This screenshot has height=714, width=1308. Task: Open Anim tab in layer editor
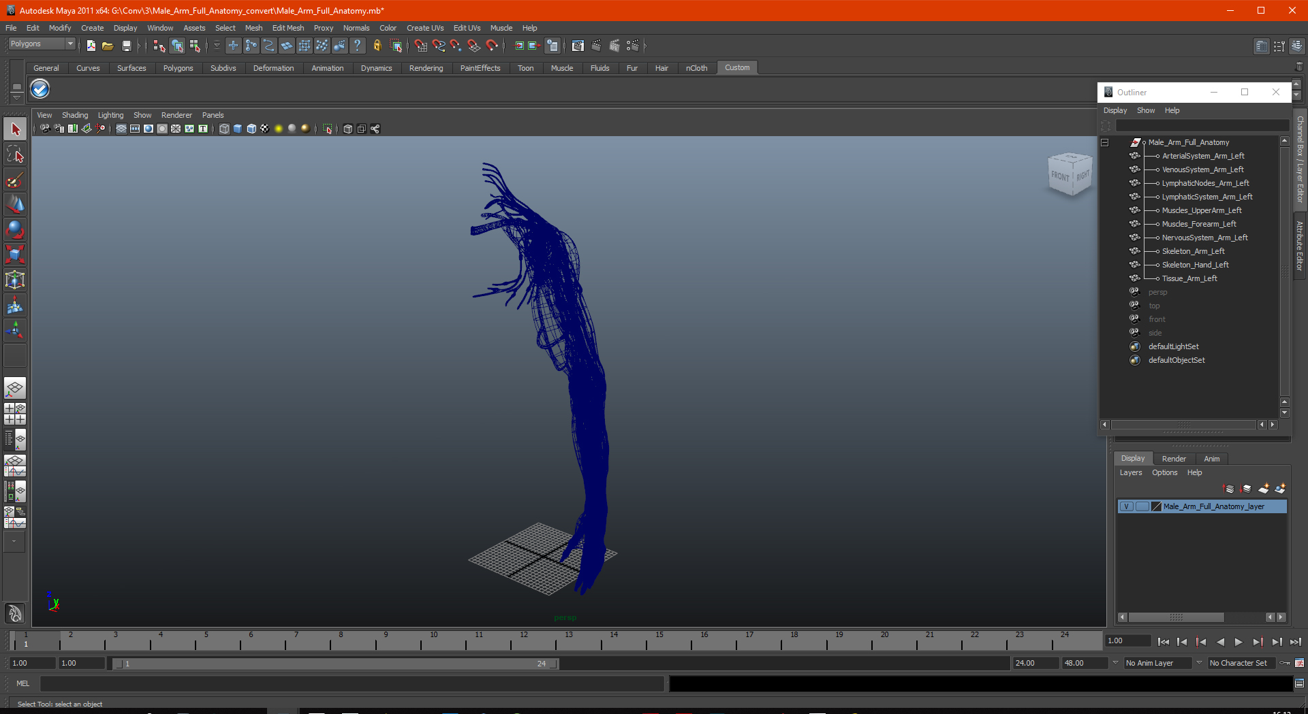coord(1211,459)
